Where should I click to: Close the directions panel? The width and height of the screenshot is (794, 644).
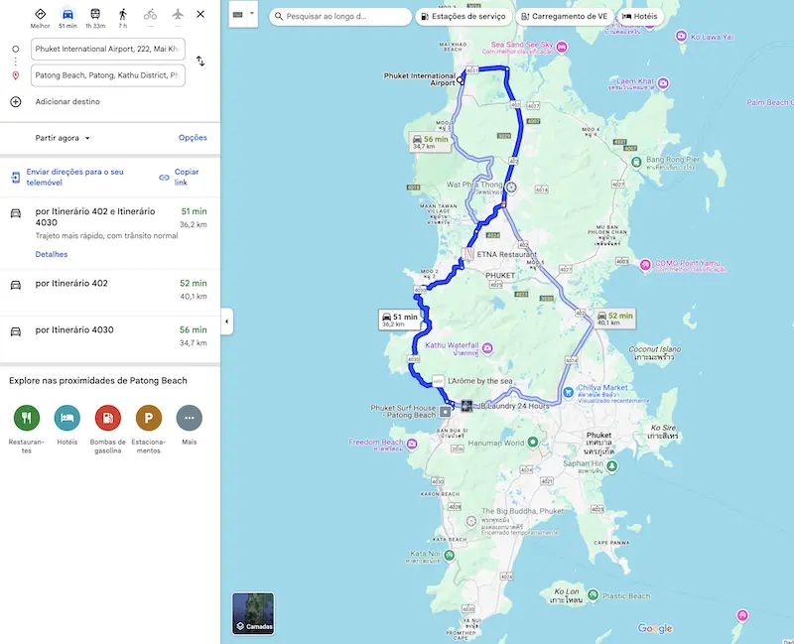point(200,14)
